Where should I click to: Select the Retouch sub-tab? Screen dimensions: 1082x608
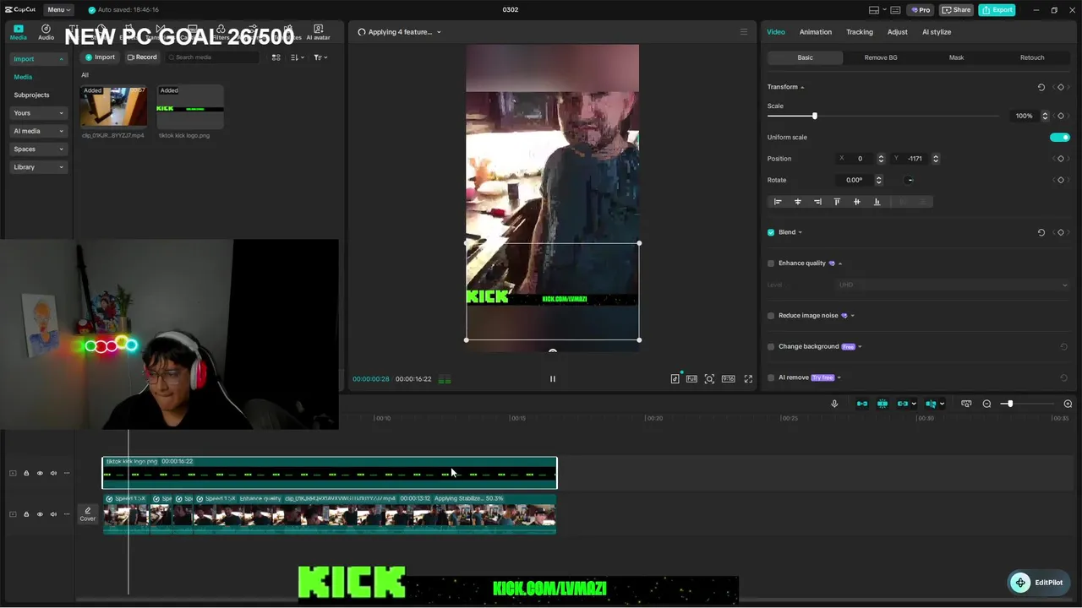click(1032, 57)
